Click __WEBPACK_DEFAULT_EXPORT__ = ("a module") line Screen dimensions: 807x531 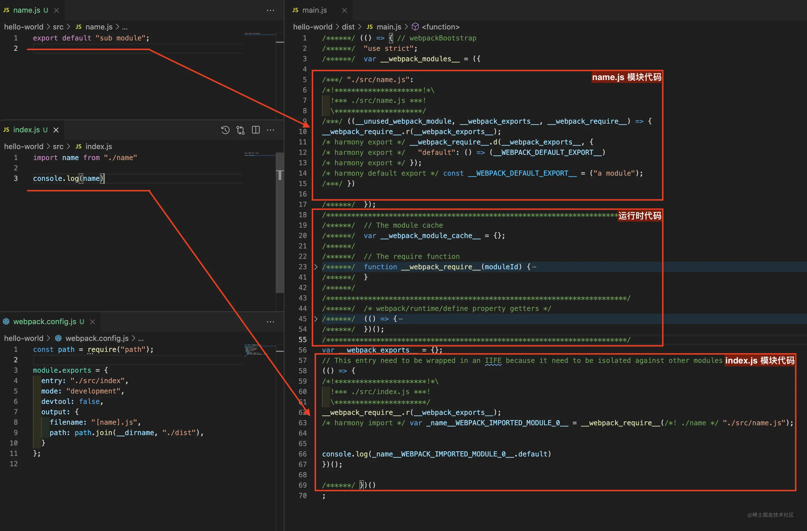pyautogui.click(x=482, y=173)
